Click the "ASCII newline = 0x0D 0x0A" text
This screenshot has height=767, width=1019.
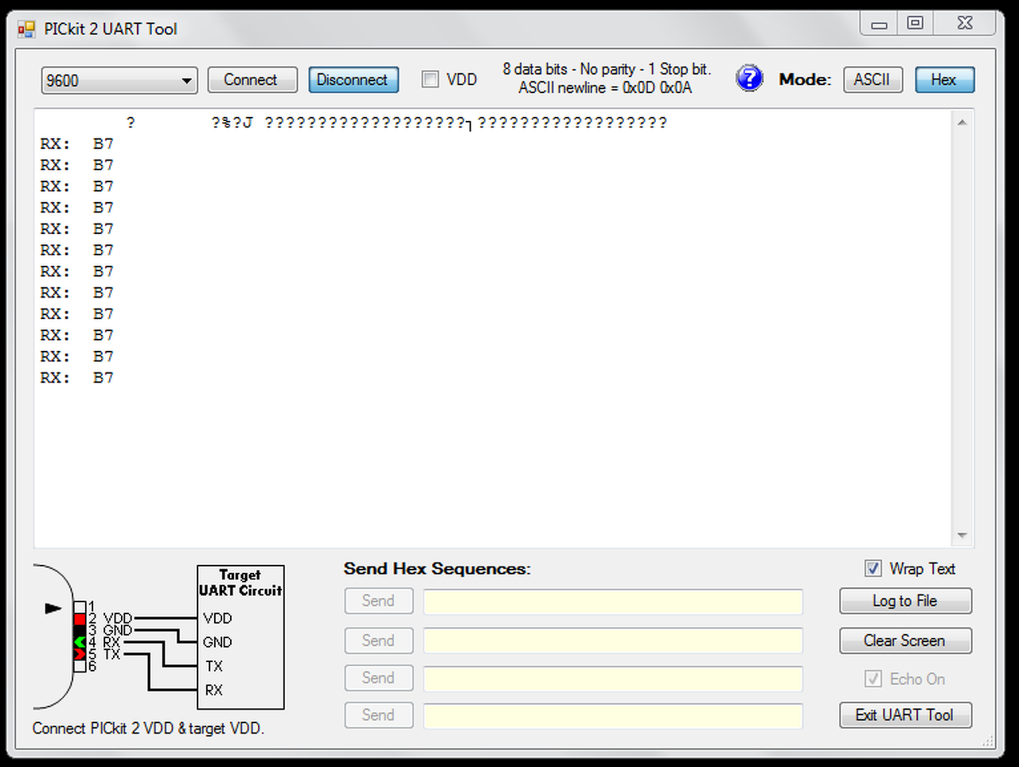tap(605, 88)
